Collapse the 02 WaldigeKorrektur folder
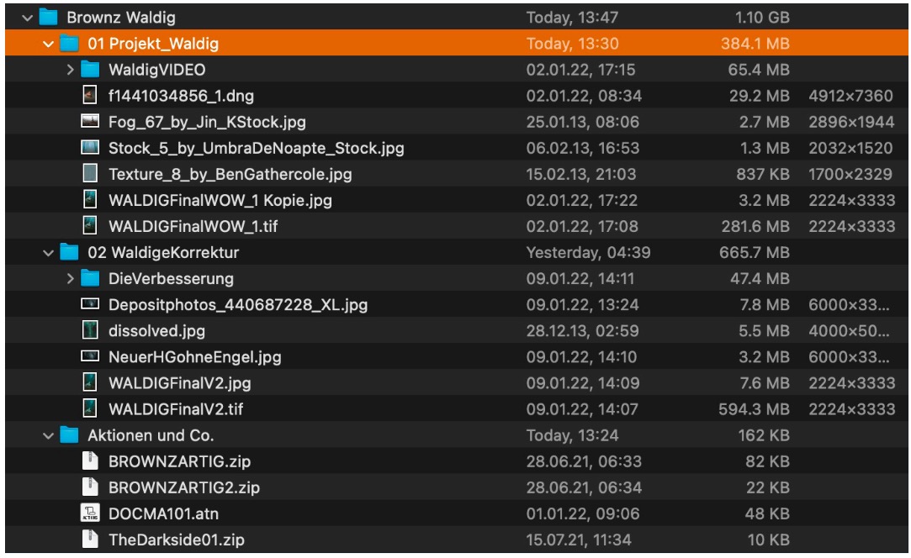 pyautogui.click(x=49, y=252)
